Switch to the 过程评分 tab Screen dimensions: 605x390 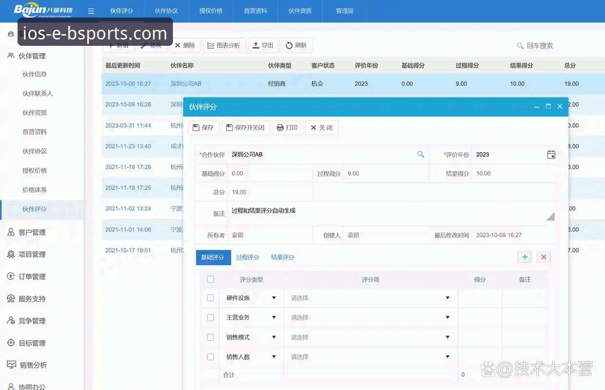coord(248,257)
